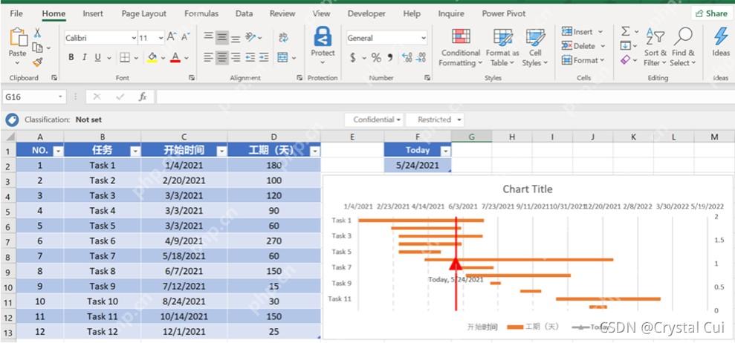This screenshot has width=735, height=343.
Task: Apply the yellow fill color bucket
Action: click(x=152, y=58)
